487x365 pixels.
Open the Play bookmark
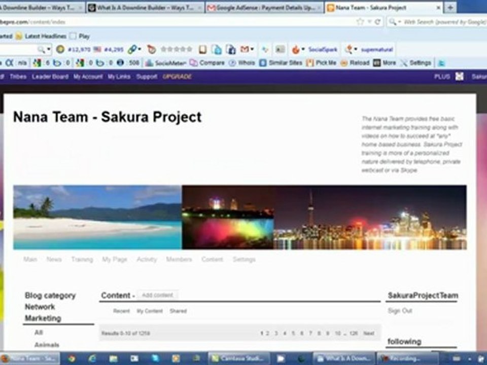click(80, 36)
